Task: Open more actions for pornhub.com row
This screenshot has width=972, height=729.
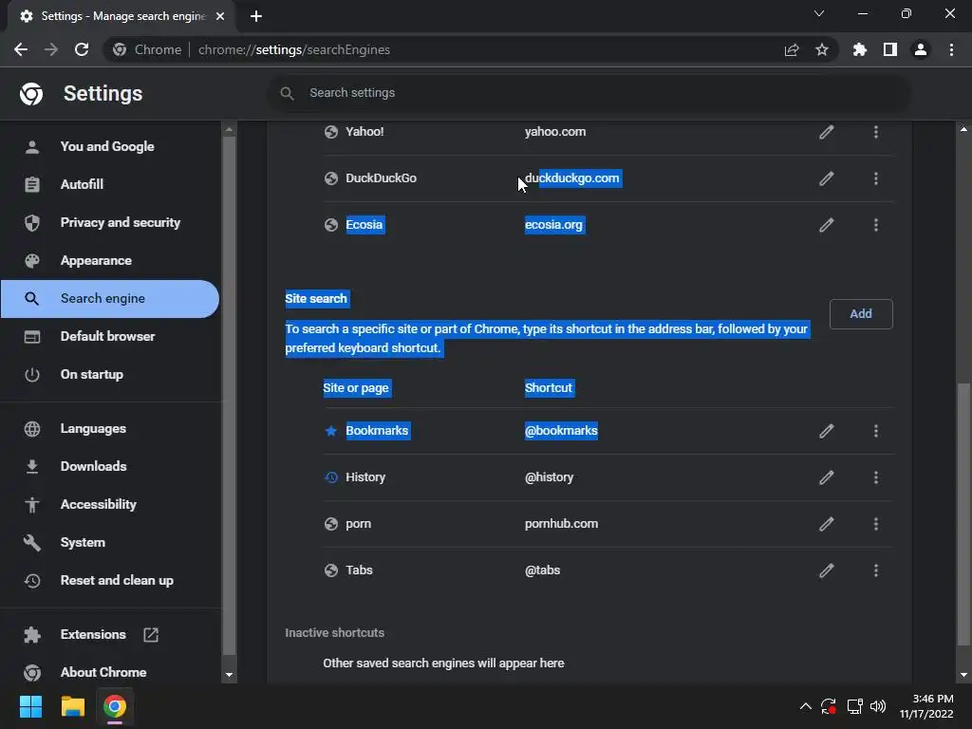Action: point(876,524)
